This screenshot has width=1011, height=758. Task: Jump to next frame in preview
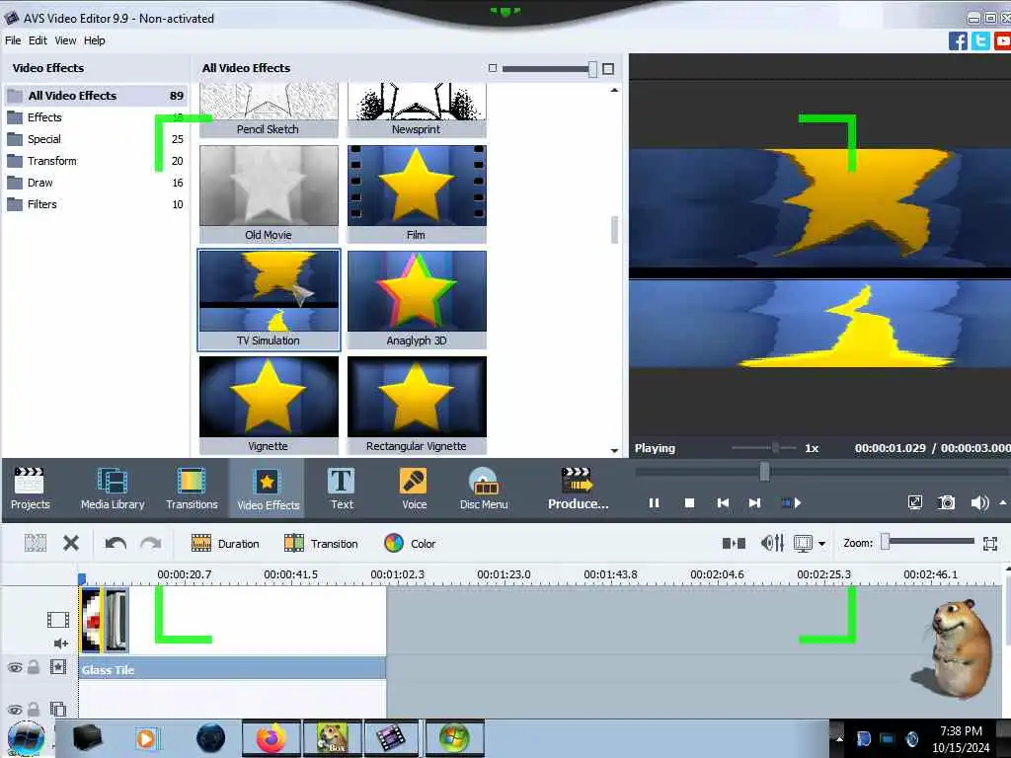pos(754,502)
